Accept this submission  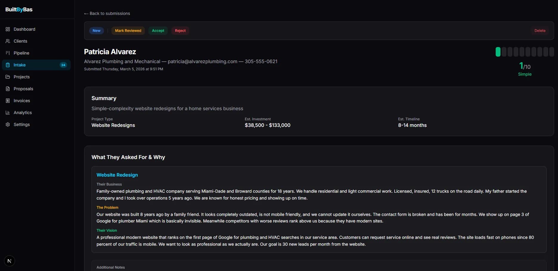[158, 31]
